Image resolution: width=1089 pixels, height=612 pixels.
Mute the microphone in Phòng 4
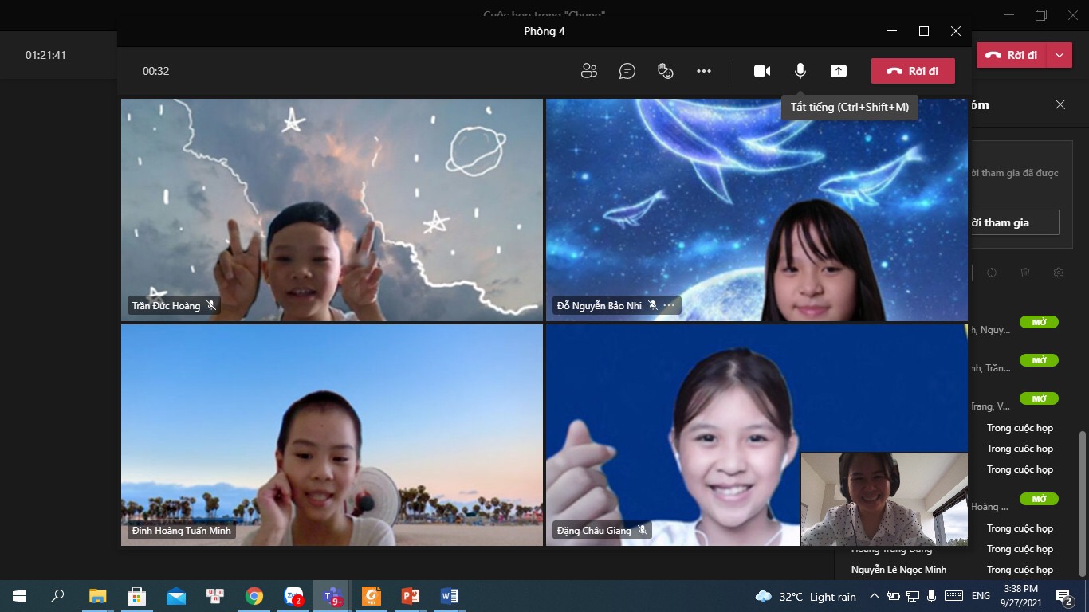[x=800, y=71]
